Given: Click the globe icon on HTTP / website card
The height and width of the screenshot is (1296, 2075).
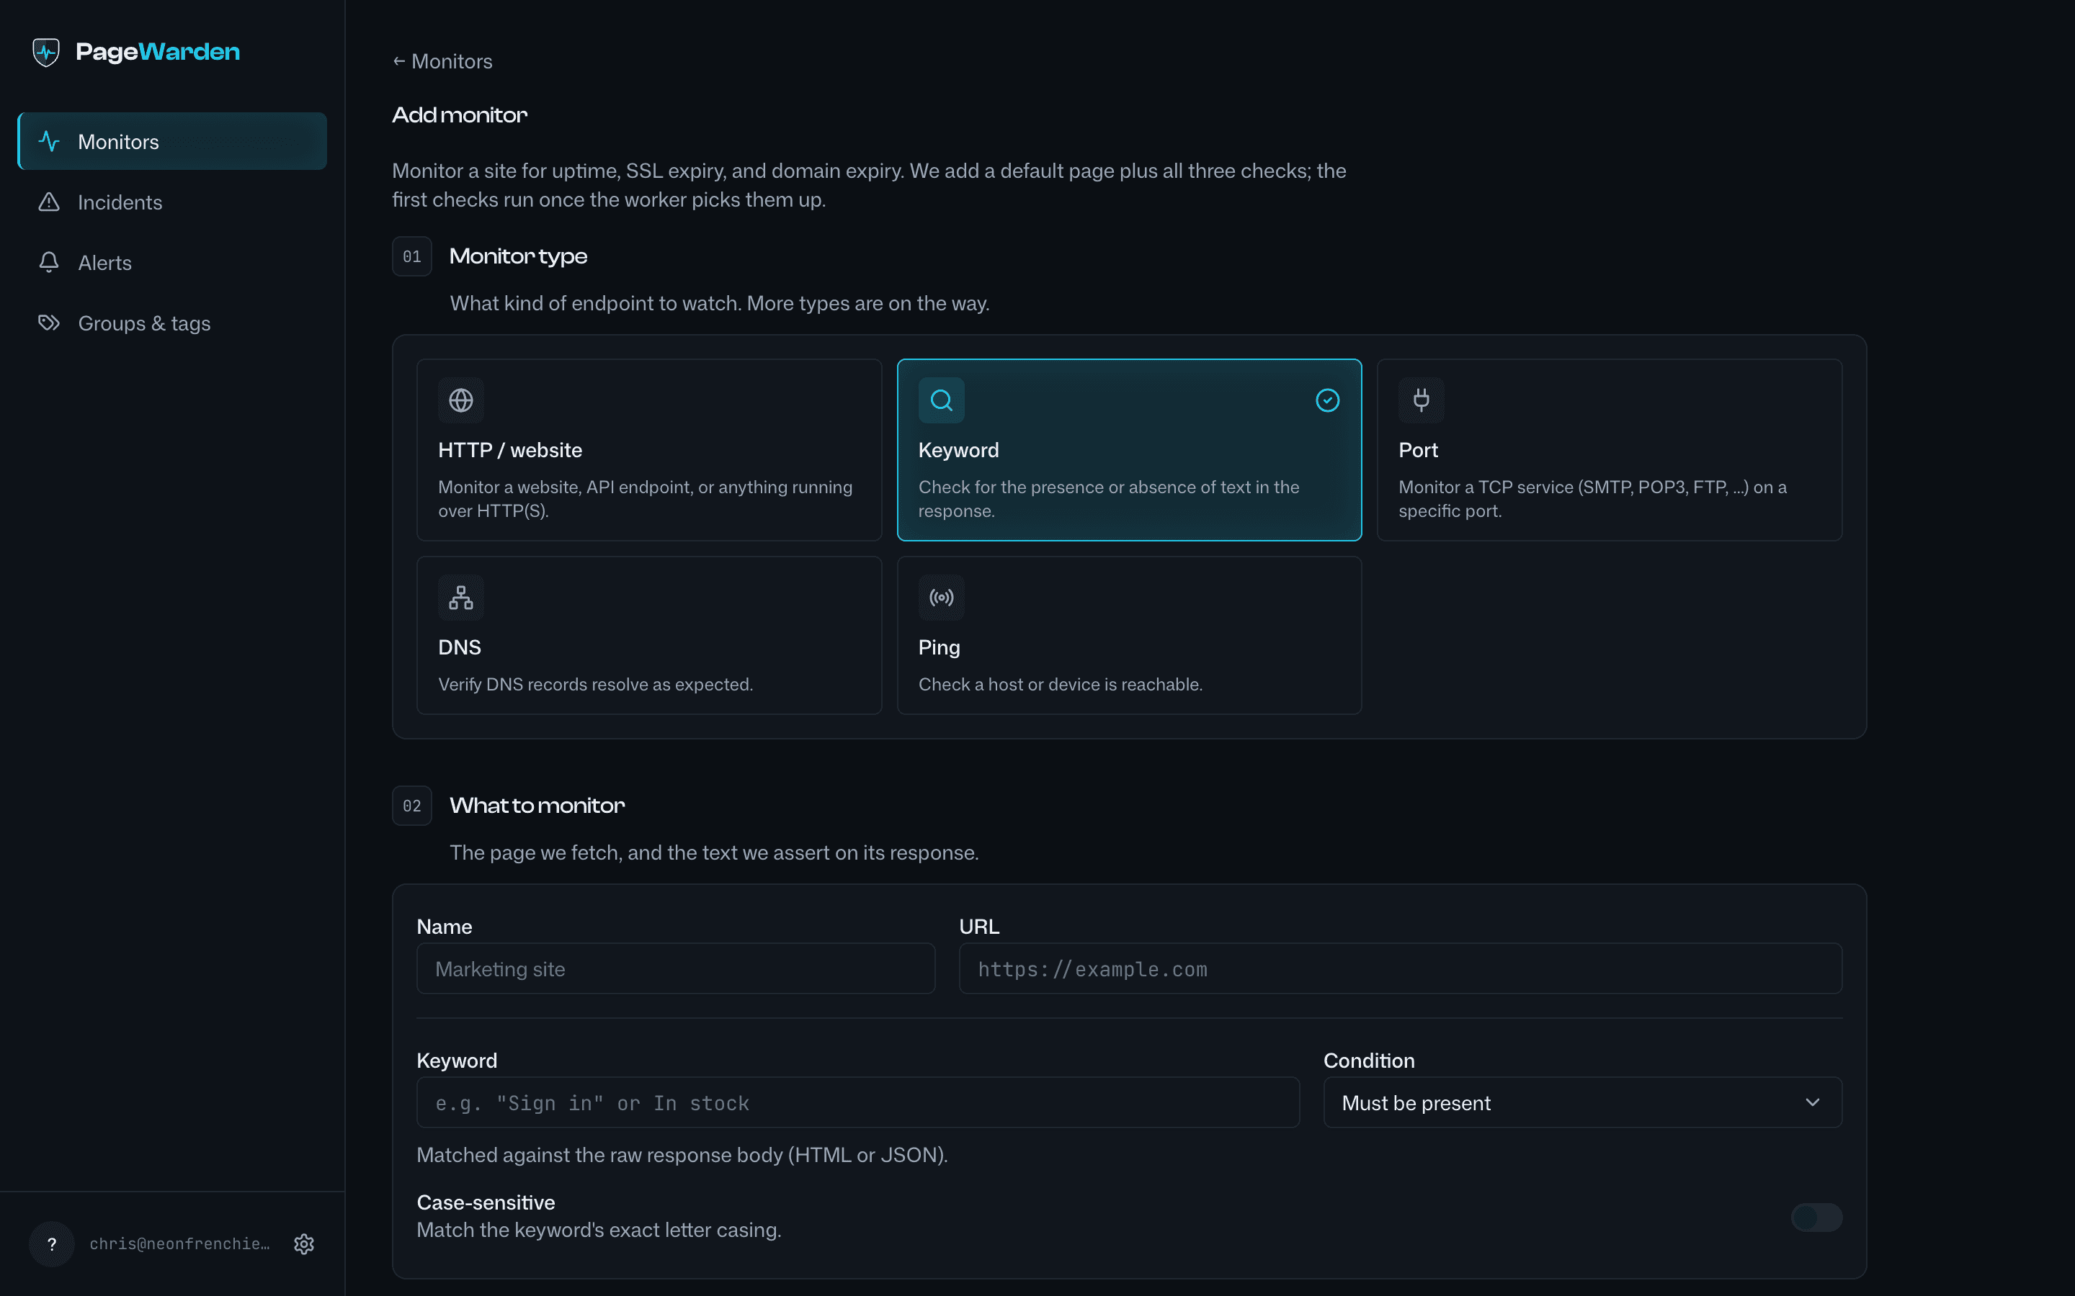Looking at the screenshot, I should point(461,400).
